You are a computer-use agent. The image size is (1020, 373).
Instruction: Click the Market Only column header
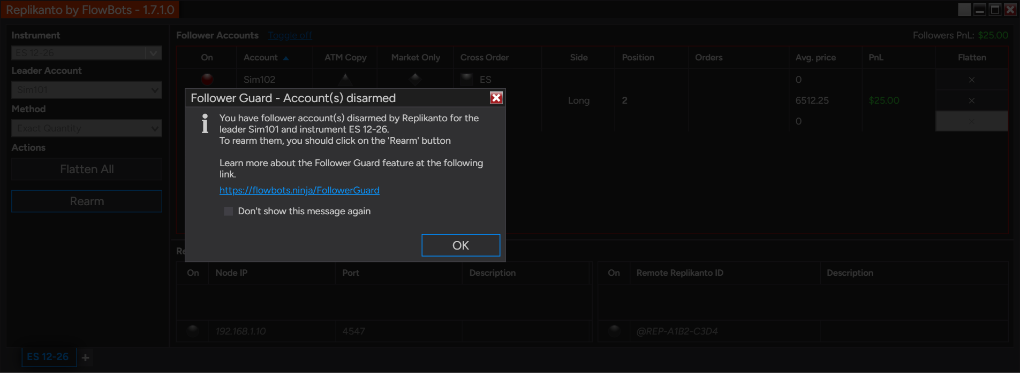[x=415, y=57]
